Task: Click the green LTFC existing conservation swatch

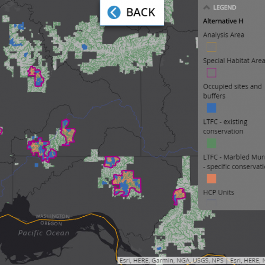Action: (x=211, y=143)
